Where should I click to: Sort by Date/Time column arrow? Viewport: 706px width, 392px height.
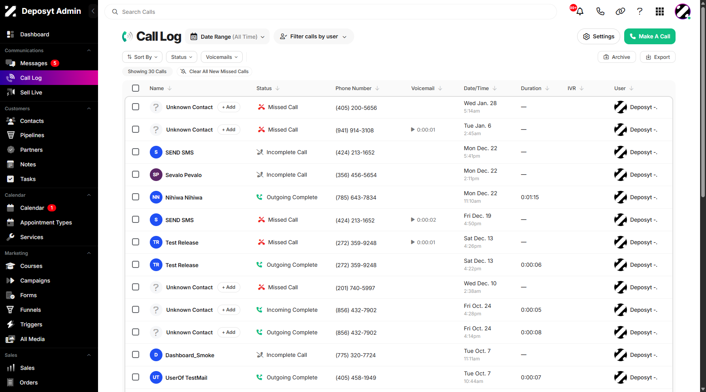pos(495,88)
